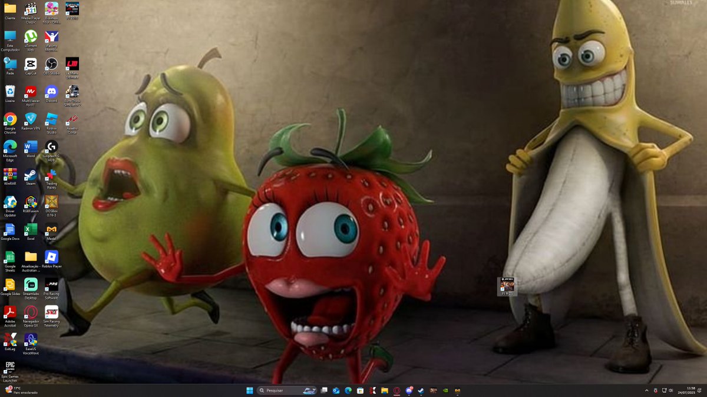Image resolution: width=707 pixels, height=397 pixels.
Task: Open Task View from the taskbar
Action: pos(324,391)
